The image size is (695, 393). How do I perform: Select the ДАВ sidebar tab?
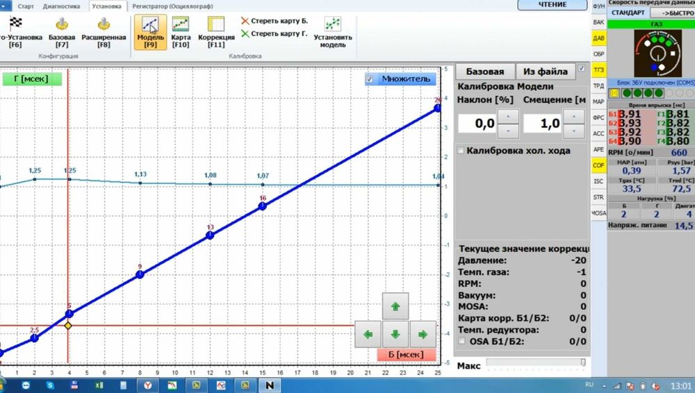coord(599,37)
